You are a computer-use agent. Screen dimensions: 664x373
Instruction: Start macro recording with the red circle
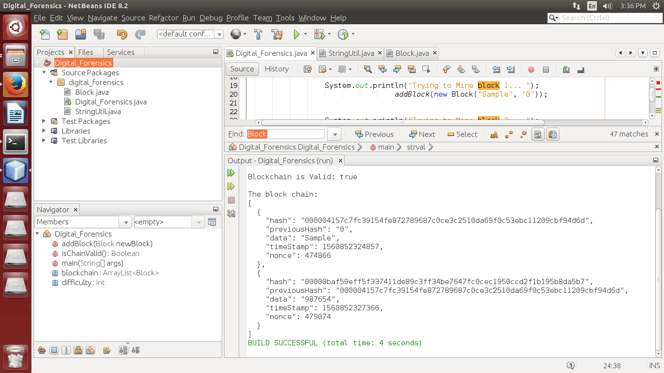coord(531,69)
